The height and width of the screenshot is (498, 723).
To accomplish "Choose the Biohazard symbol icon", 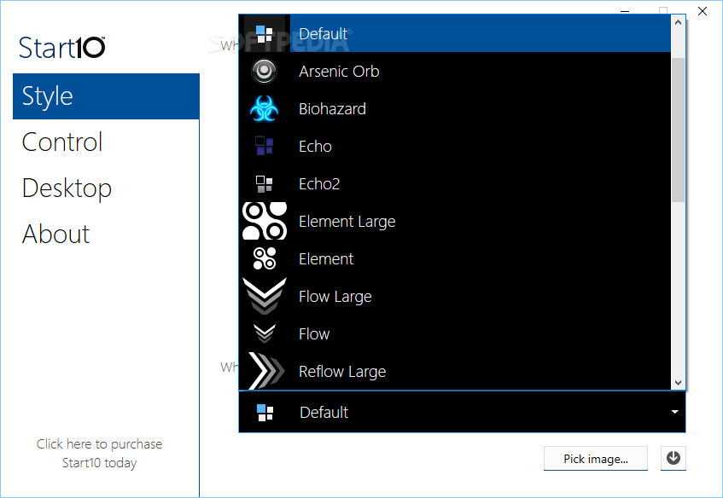I will pyautogui.click(x=265, y=108).
